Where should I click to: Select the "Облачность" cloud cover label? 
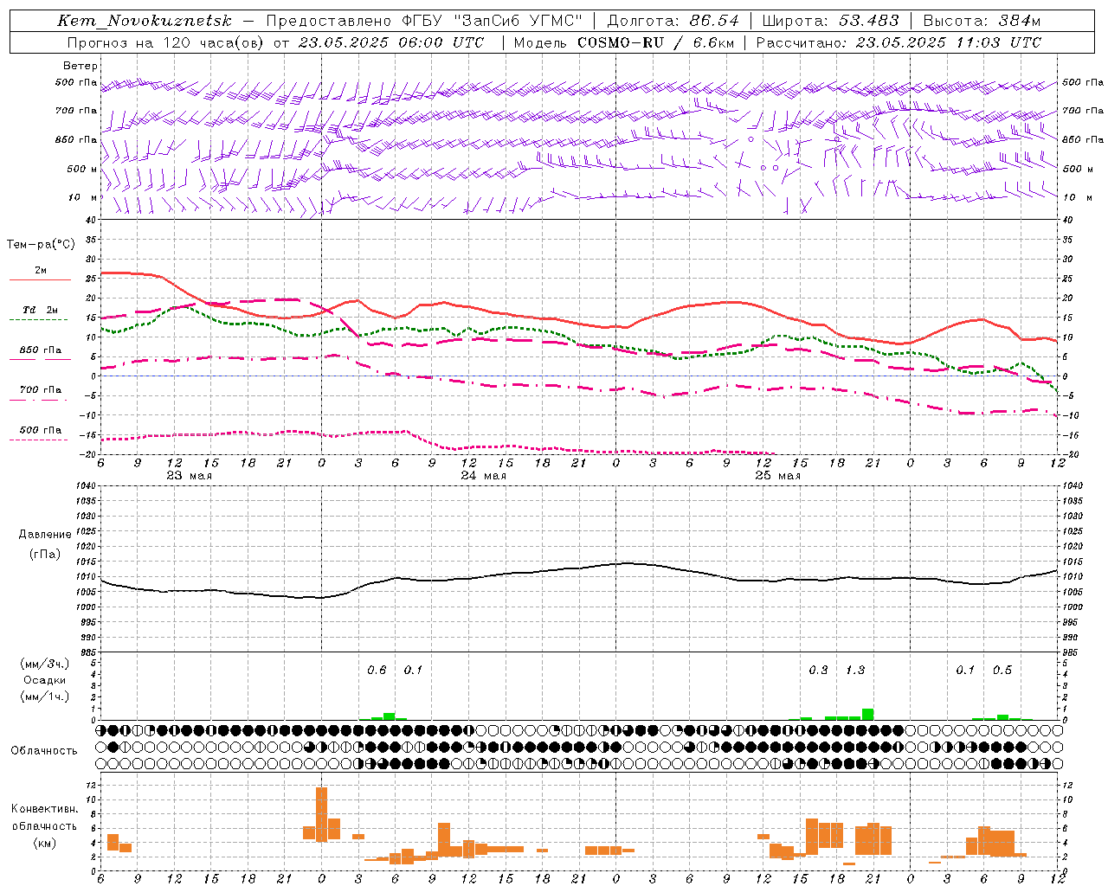pos(44,750)
